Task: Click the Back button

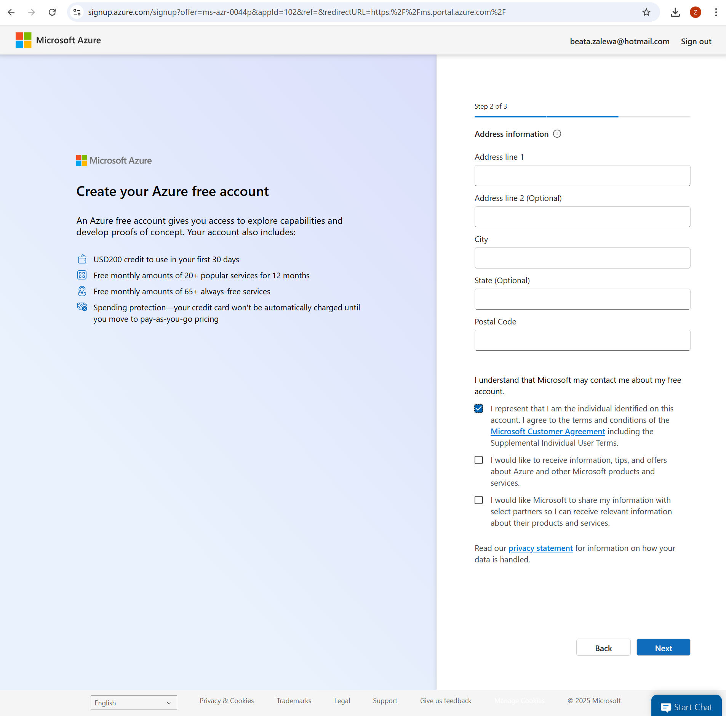Action: click(x=603, y=647)
